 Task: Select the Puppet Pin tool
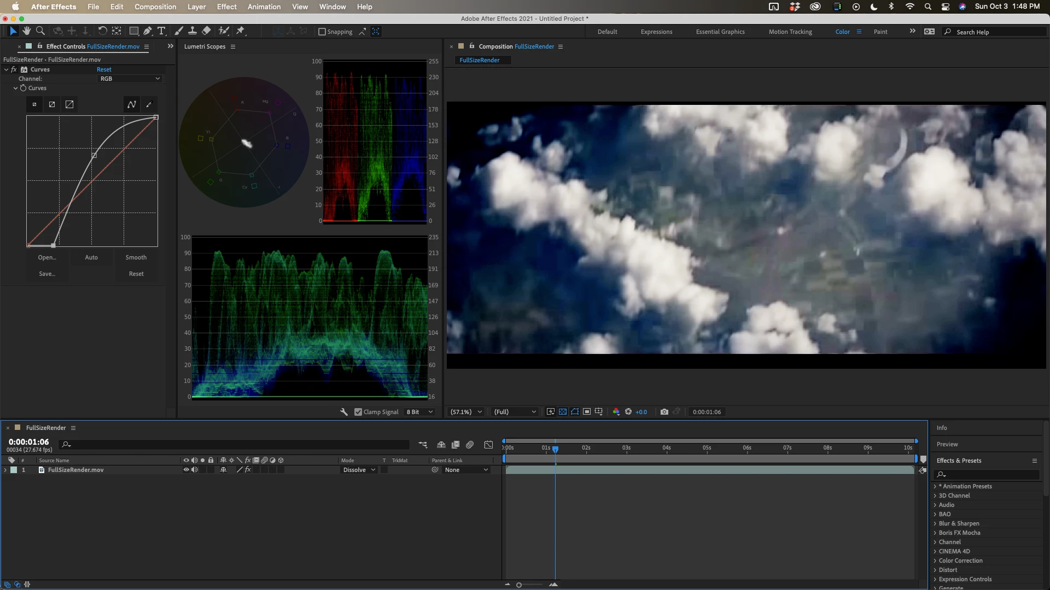click(241, 31)
